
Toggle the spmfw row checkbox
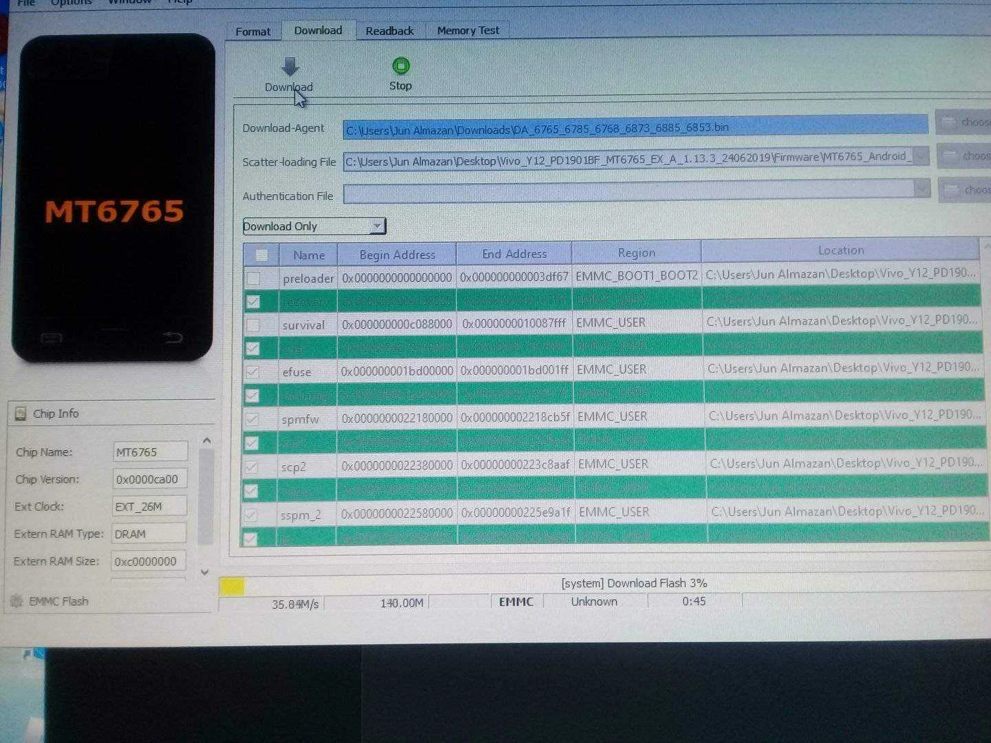(252, 419)
